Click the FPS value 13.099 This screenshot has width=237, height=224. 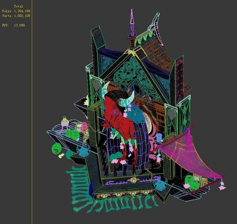(x=20, y=25)
